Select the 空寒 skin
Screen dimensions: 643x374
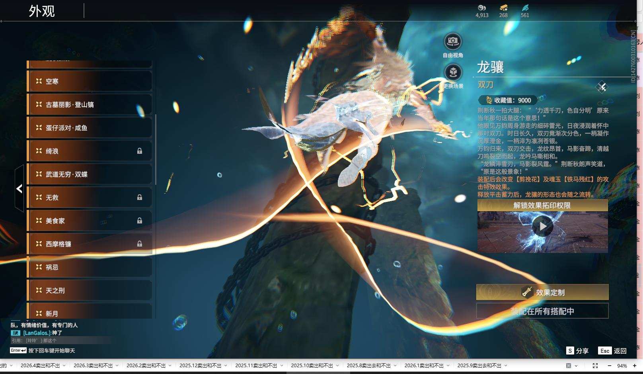point(90,81)
